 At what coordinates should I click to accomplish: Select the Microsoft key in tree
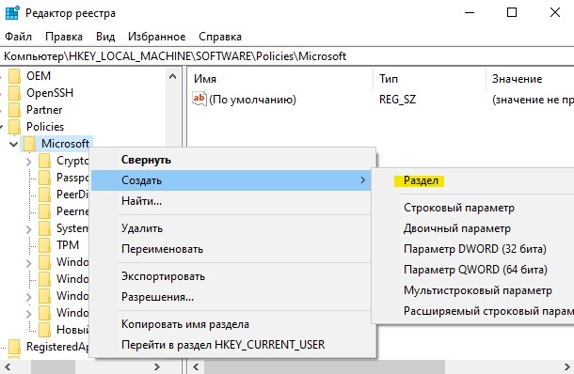tap(65, 144)
